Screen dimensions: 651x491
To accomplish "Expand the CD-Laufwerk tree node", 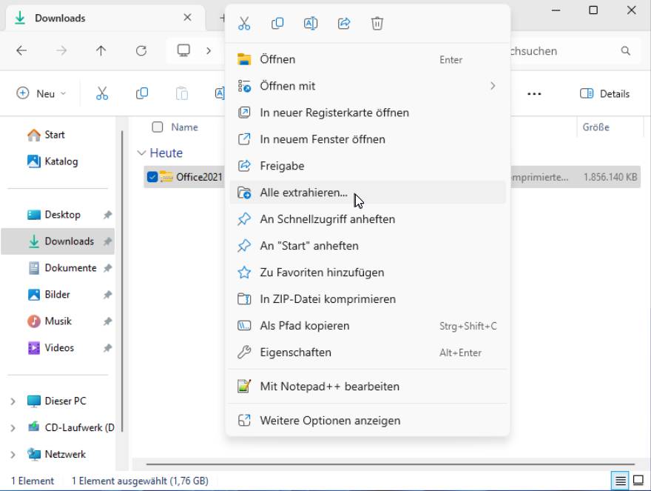I will pyautogui.click(x=13, y=428).
